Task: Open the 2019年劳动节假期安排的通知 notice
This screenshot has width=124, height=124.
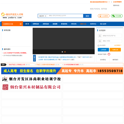Action: point(13,55)
